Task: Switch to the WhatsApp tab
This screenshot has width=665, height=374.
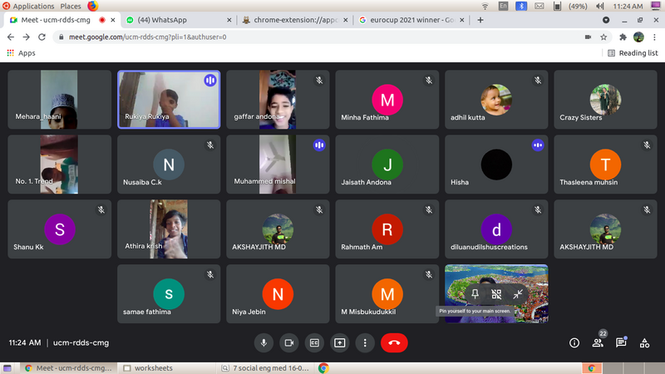Action: pos(177,20)
